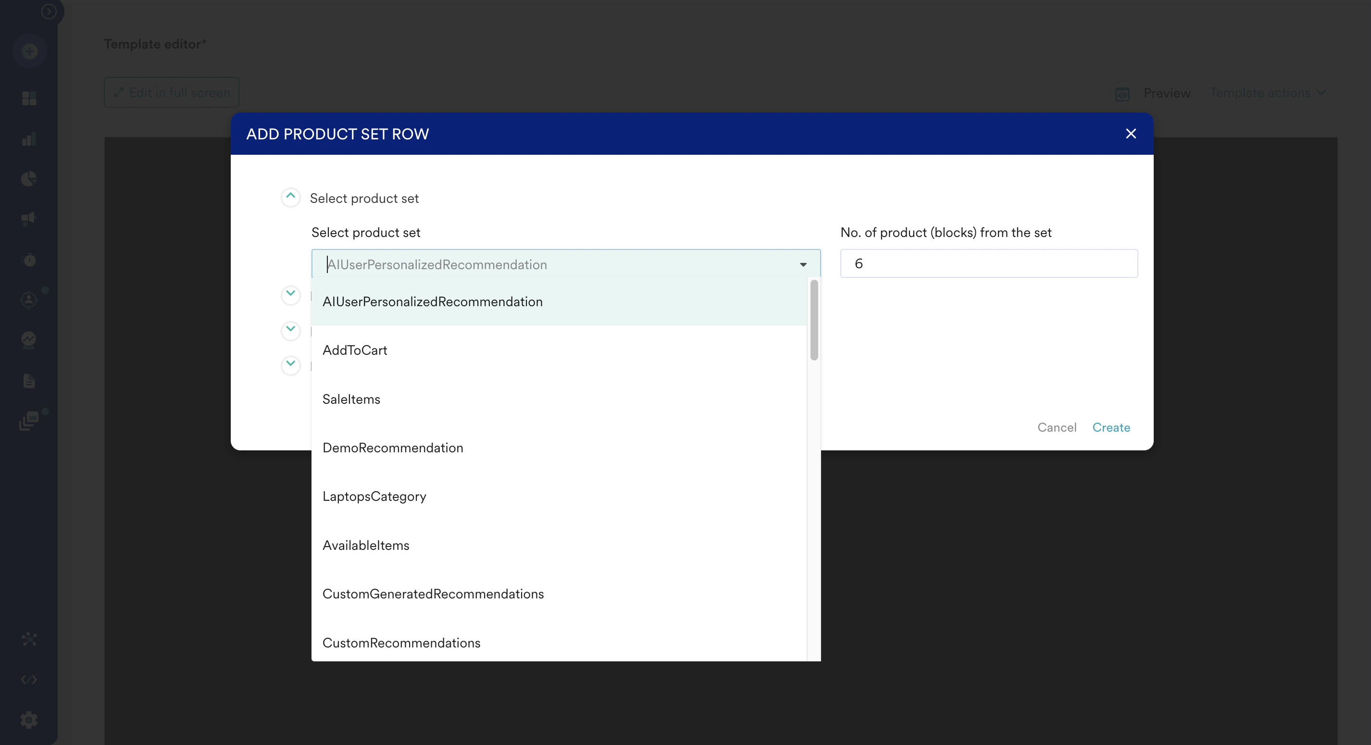Select the SaleItems product set option

coord(351,399)
